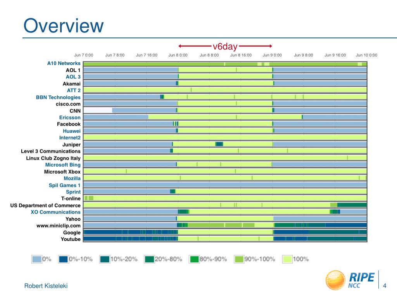This screenshot has width=397, height=297.
Task: Select the CNN row label
Action: coord(75,111)
